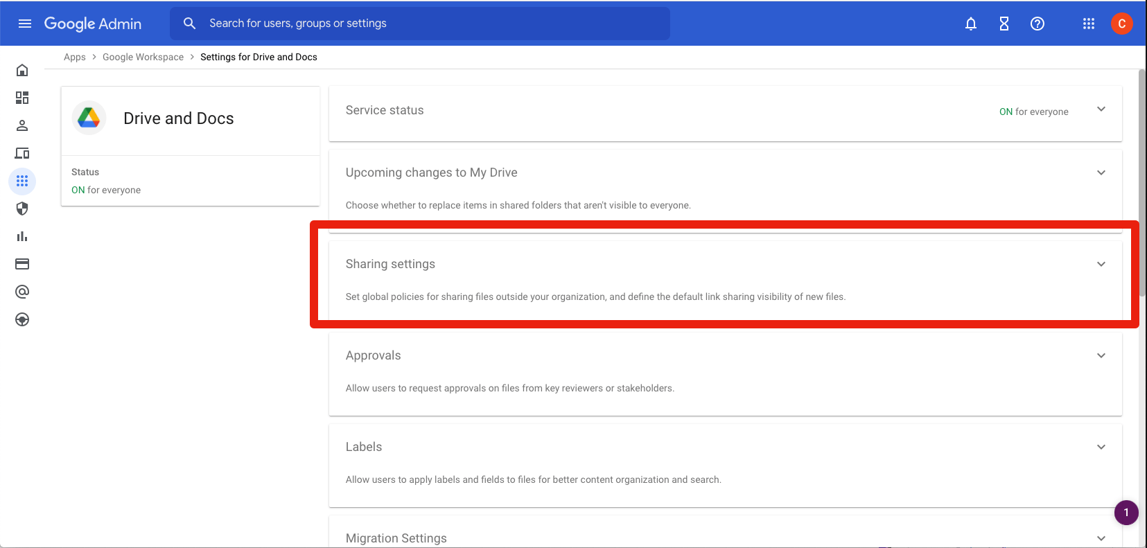Open Billing card icon in sidebar
The image size is (1147, 548).
point(22,264)
